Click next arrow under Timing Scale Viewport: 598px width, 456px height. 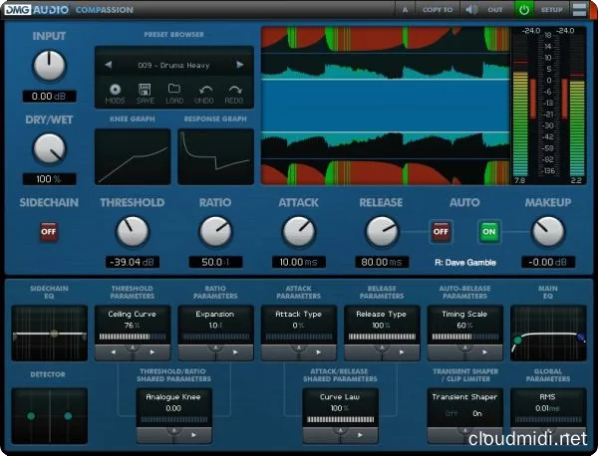point(484,352)
